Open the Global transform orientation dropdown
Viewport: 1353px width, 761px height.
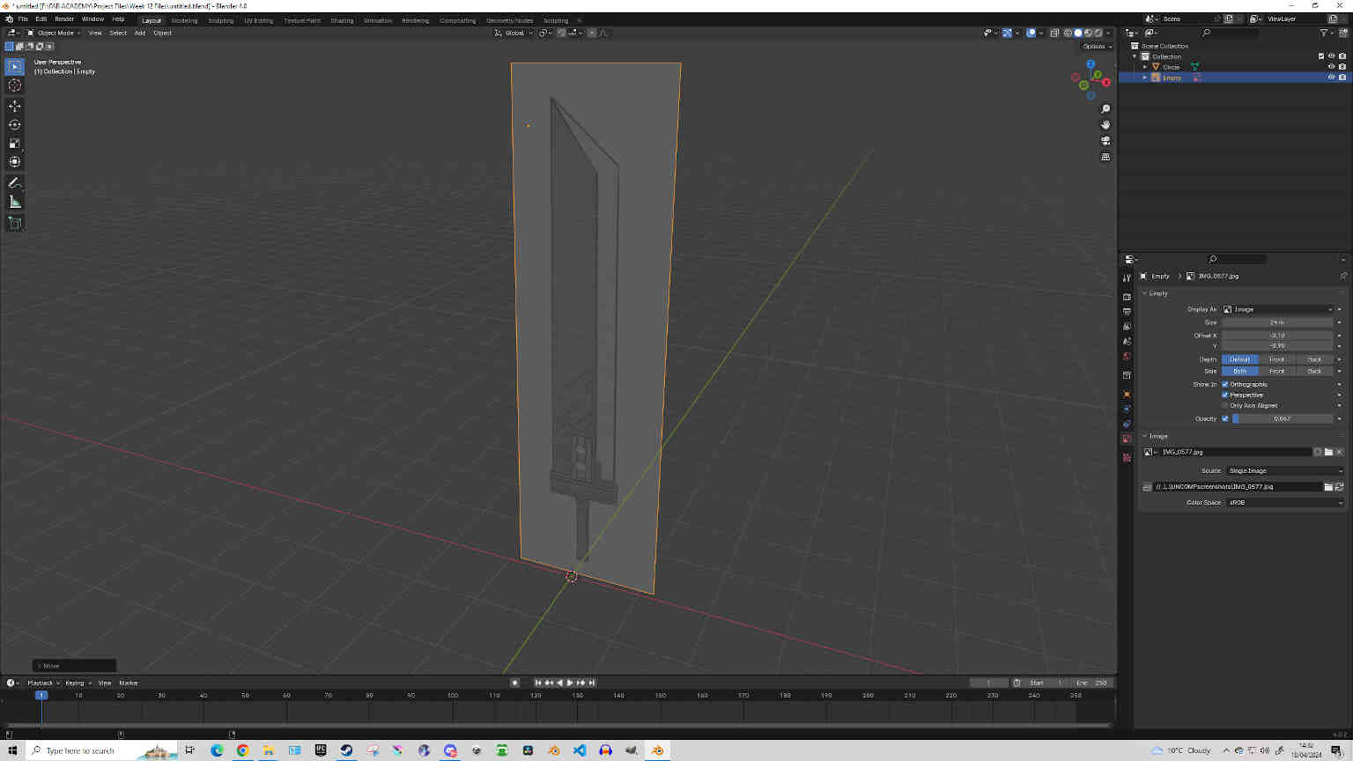pos(513,33)
